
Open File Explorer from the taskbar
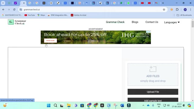69,105
